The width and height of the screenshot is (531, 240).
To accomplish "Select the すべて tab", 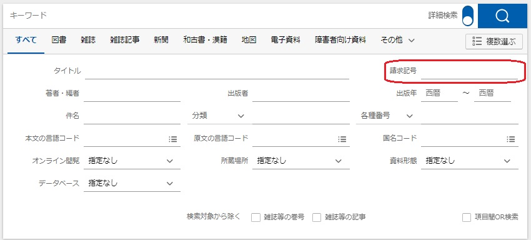I will pyautogui.click(x=26, y=40).
